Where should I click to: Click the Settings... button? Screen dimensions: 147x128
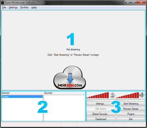point(101,104)
